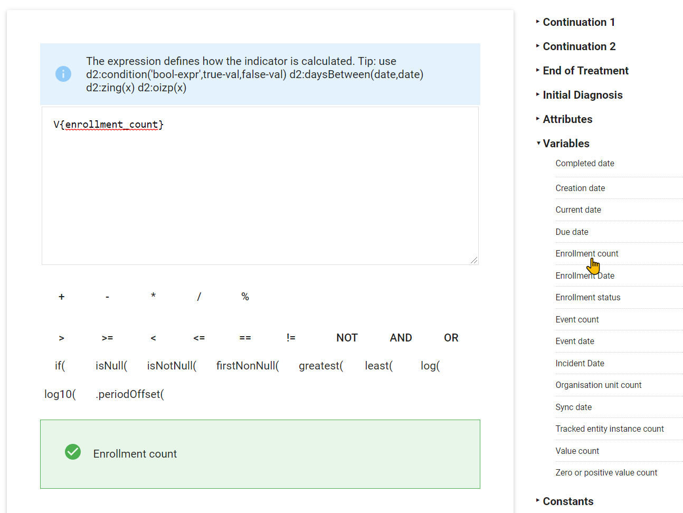Insert the AND logical operator
This screenshot has height=513, width=683.
[x=401, y=338]
